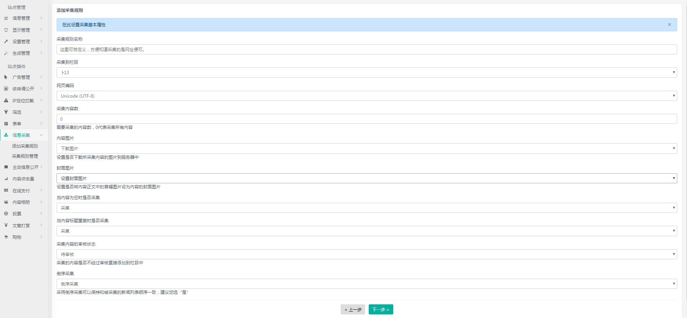Screen dimensions: 687x318
Task: Click the yen icon beside 文章打赏
Action: pyautogui.click(x=6, y=225)
